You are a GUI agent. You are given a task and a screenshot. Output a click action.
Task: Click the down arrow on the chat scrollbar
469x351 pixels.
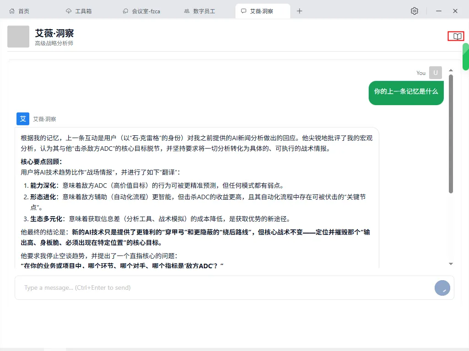(x=451, y=264)
